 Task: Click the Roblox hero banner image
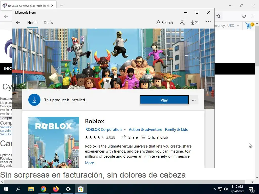coord(113,59)
